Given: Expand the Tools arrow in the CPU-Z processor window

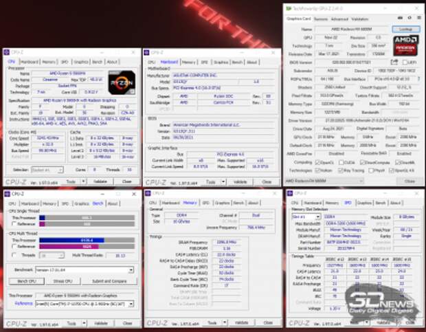Looking at the screenshot, I should click(x=83, y=181).
